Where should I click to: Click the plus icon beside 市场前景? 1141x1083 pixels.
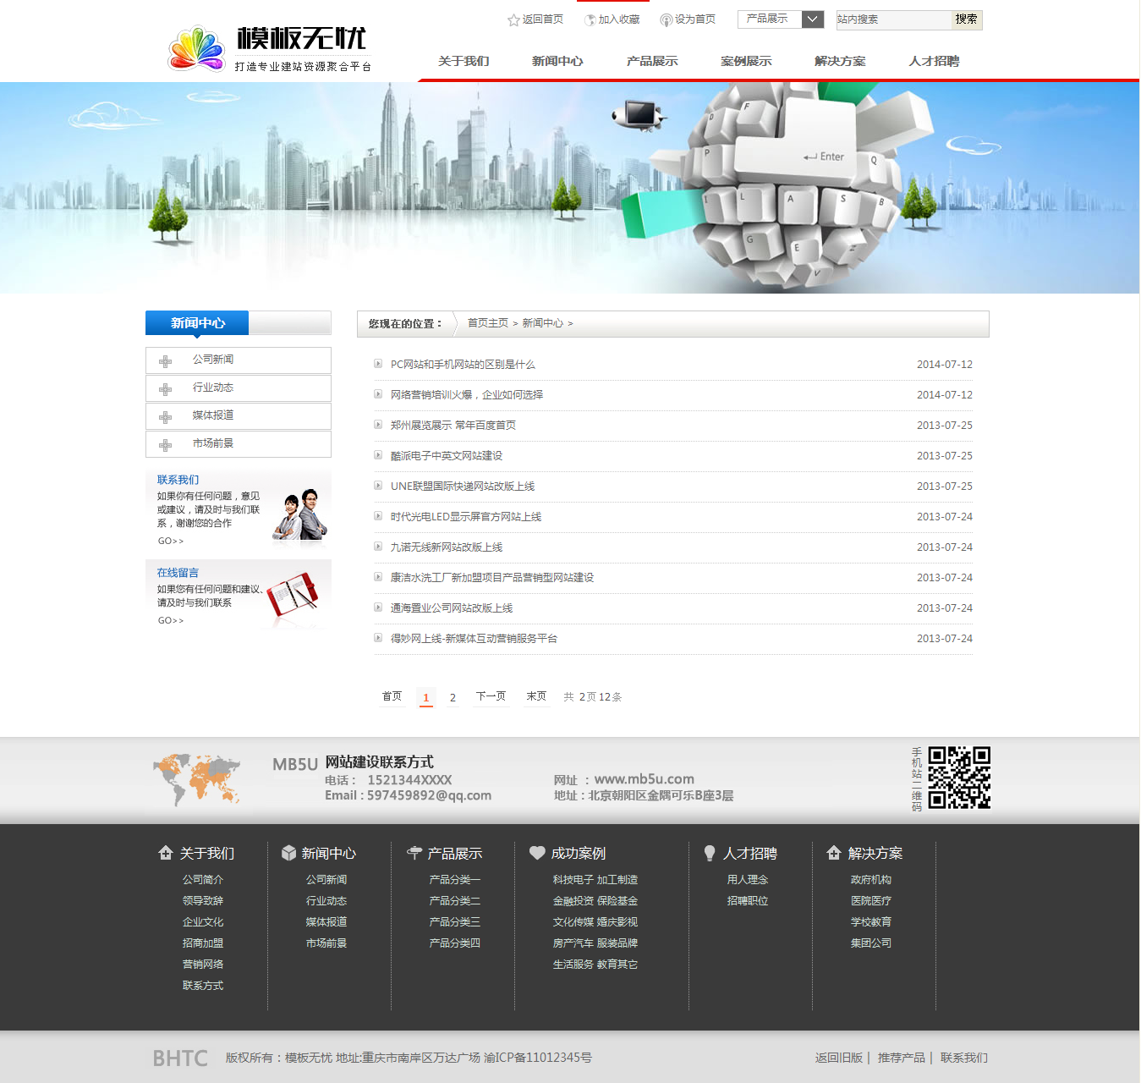(166, 445)
